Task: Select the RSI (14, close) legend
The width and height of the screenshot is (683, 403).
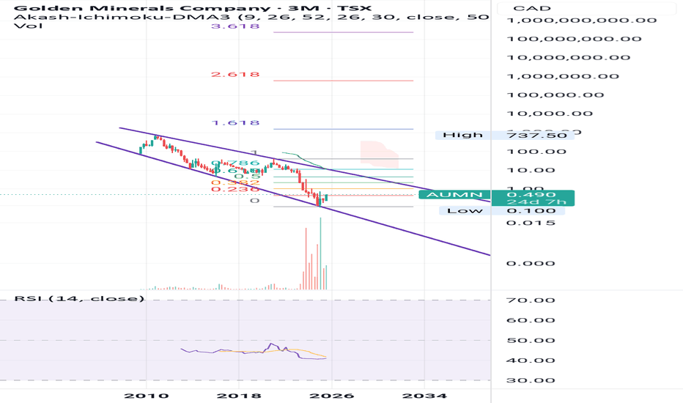Action: click(79, 298)
